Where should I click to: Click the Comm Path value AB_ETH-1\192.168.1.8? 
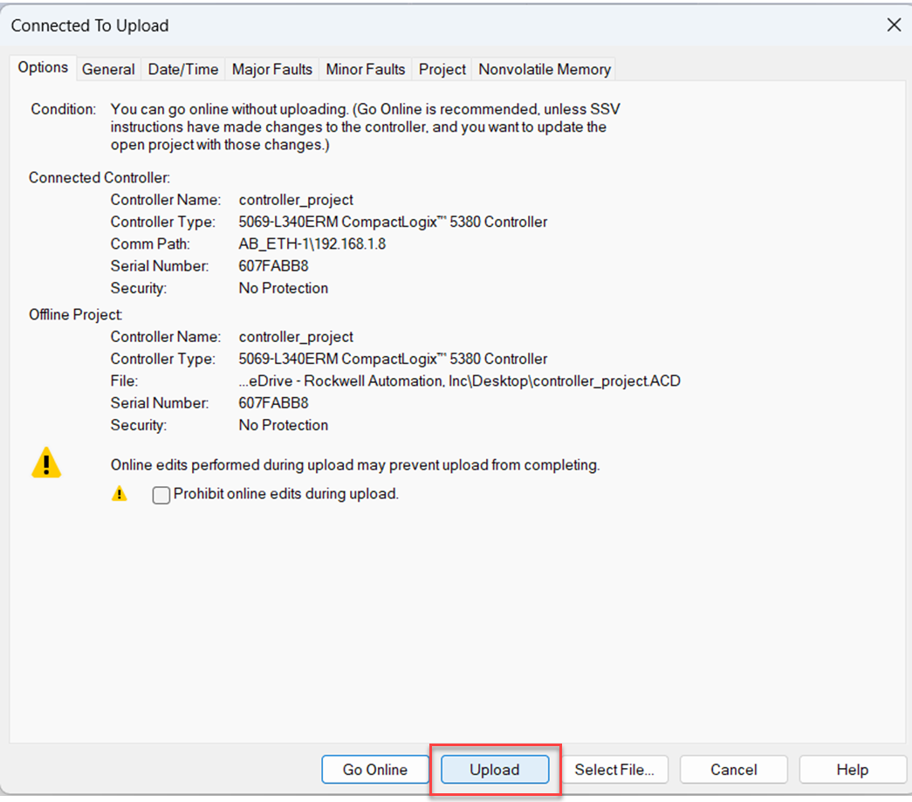[x=312, y=244]
